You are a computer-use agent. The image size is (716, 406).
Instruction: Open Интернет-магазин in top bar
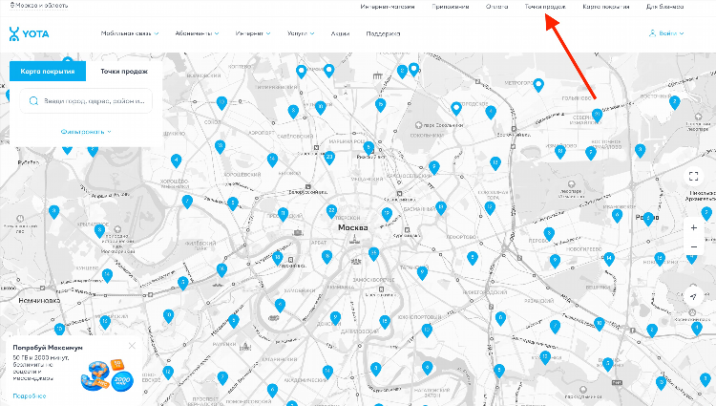click(388, 7)
